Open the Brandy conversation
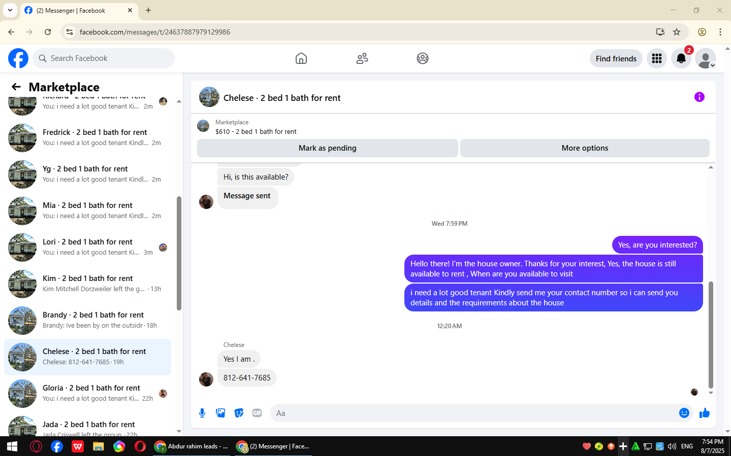Viewport: 731px width, 456px height. coord(87,321)
